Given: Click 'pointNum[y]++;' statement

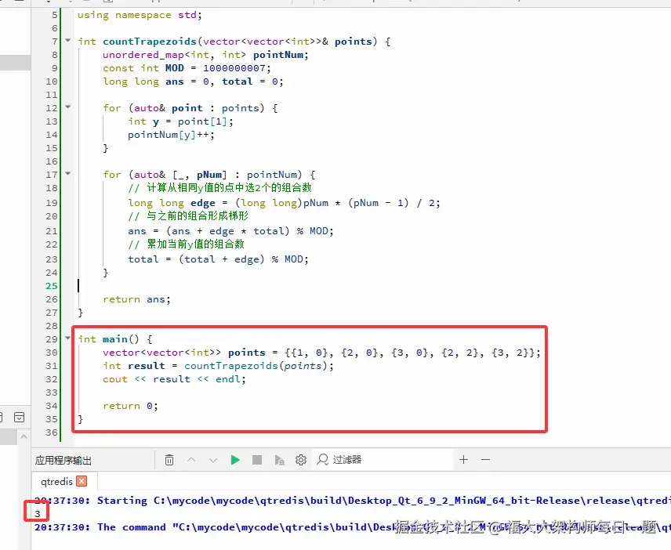Looking at the screenshot, I should (x=171, y=135).
